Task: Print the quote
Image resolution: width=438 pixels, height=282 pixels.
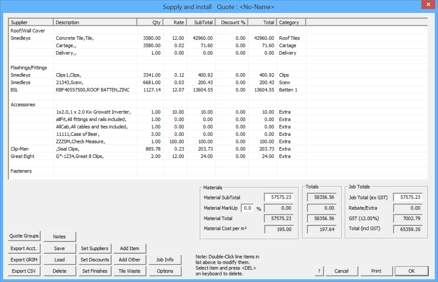Action: [376, 271]
